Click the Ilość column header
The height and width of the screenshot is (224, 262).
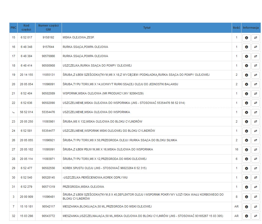coord(236,28)
